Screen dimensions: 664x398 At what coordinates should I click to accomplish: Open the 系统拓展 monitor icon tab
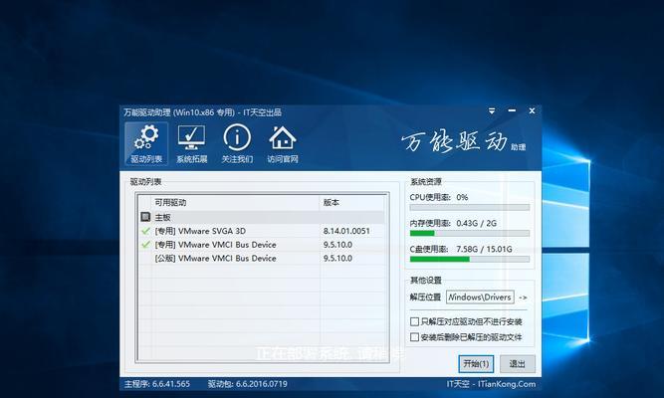pos(192,143)
